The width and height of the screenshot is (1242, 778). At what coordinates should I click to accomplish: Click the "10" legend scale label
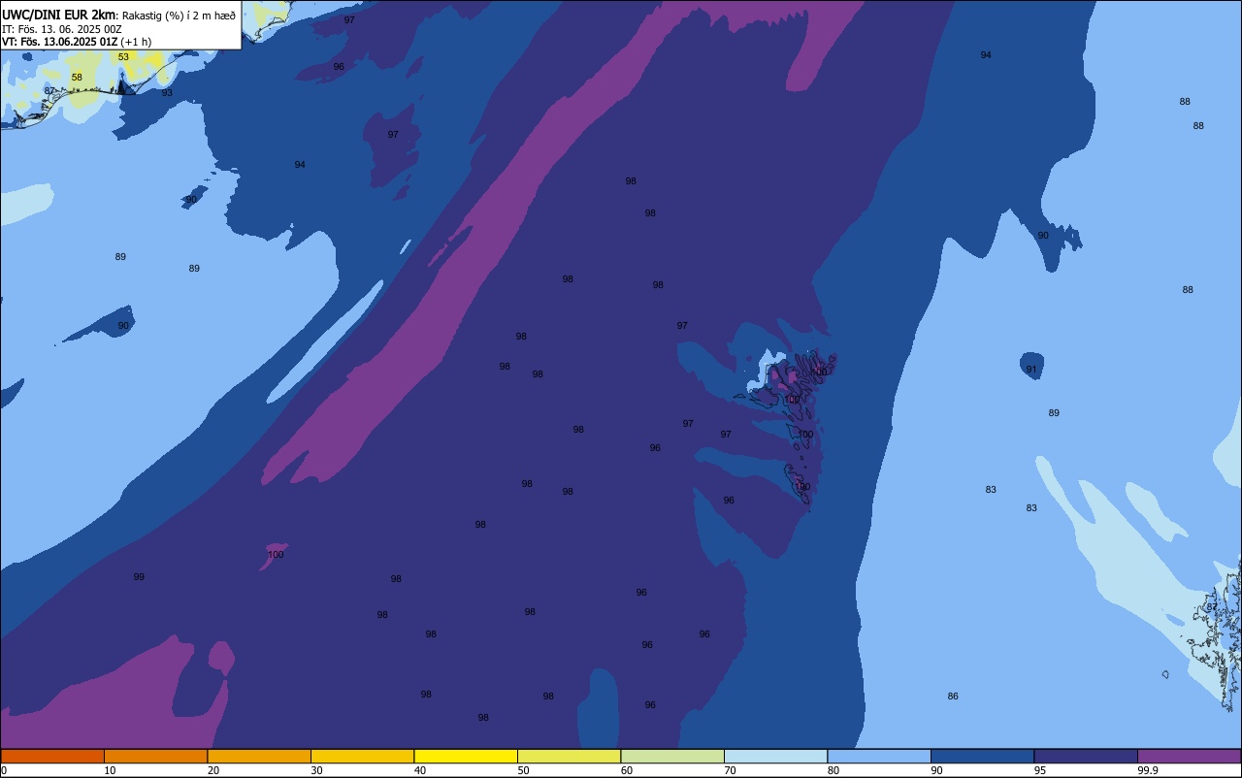coord(110,770)
